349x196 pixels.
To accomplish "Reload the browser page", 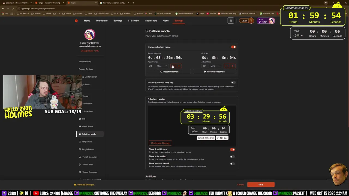I will pos(13,8).
